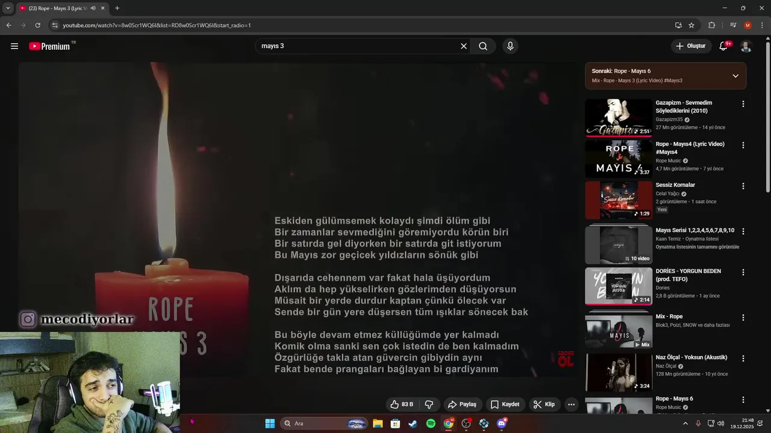Expand the Sonraki mix playlist panel
This screenshot has height=433, width=771.
coord(735,76)
